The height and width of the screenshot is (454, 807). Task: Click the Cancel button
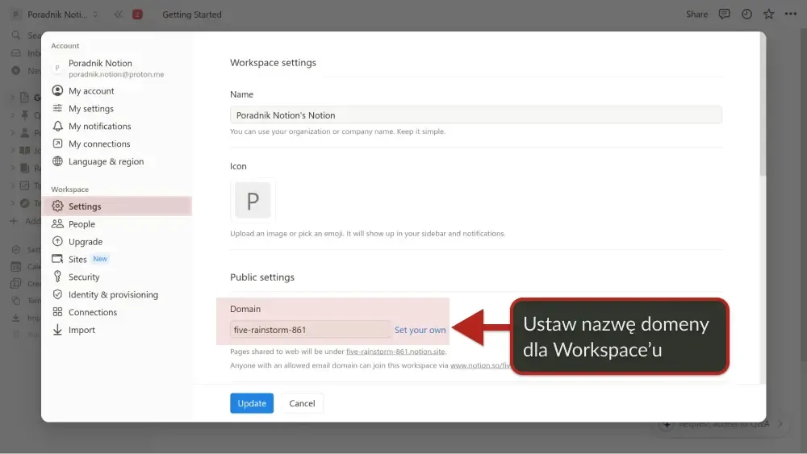coord(302,403)
